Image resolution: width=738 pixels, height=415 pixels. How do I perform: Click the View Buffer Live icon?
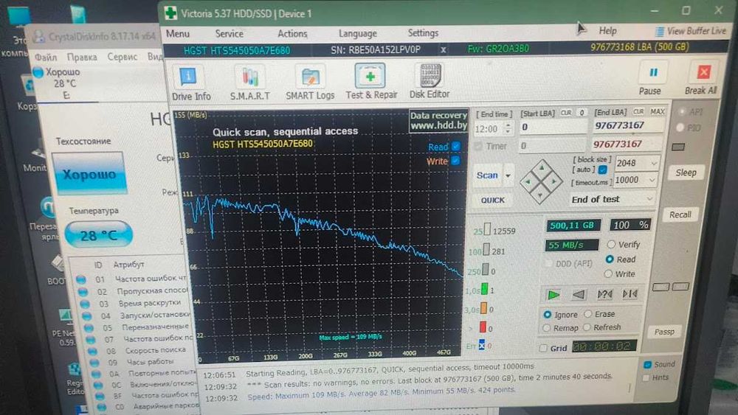coord(659,32)
